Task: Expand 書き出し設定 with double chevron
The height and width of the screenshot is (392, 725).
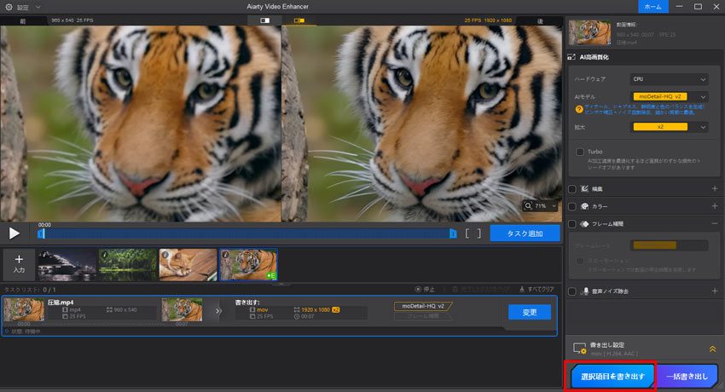Action: (712, 349)
